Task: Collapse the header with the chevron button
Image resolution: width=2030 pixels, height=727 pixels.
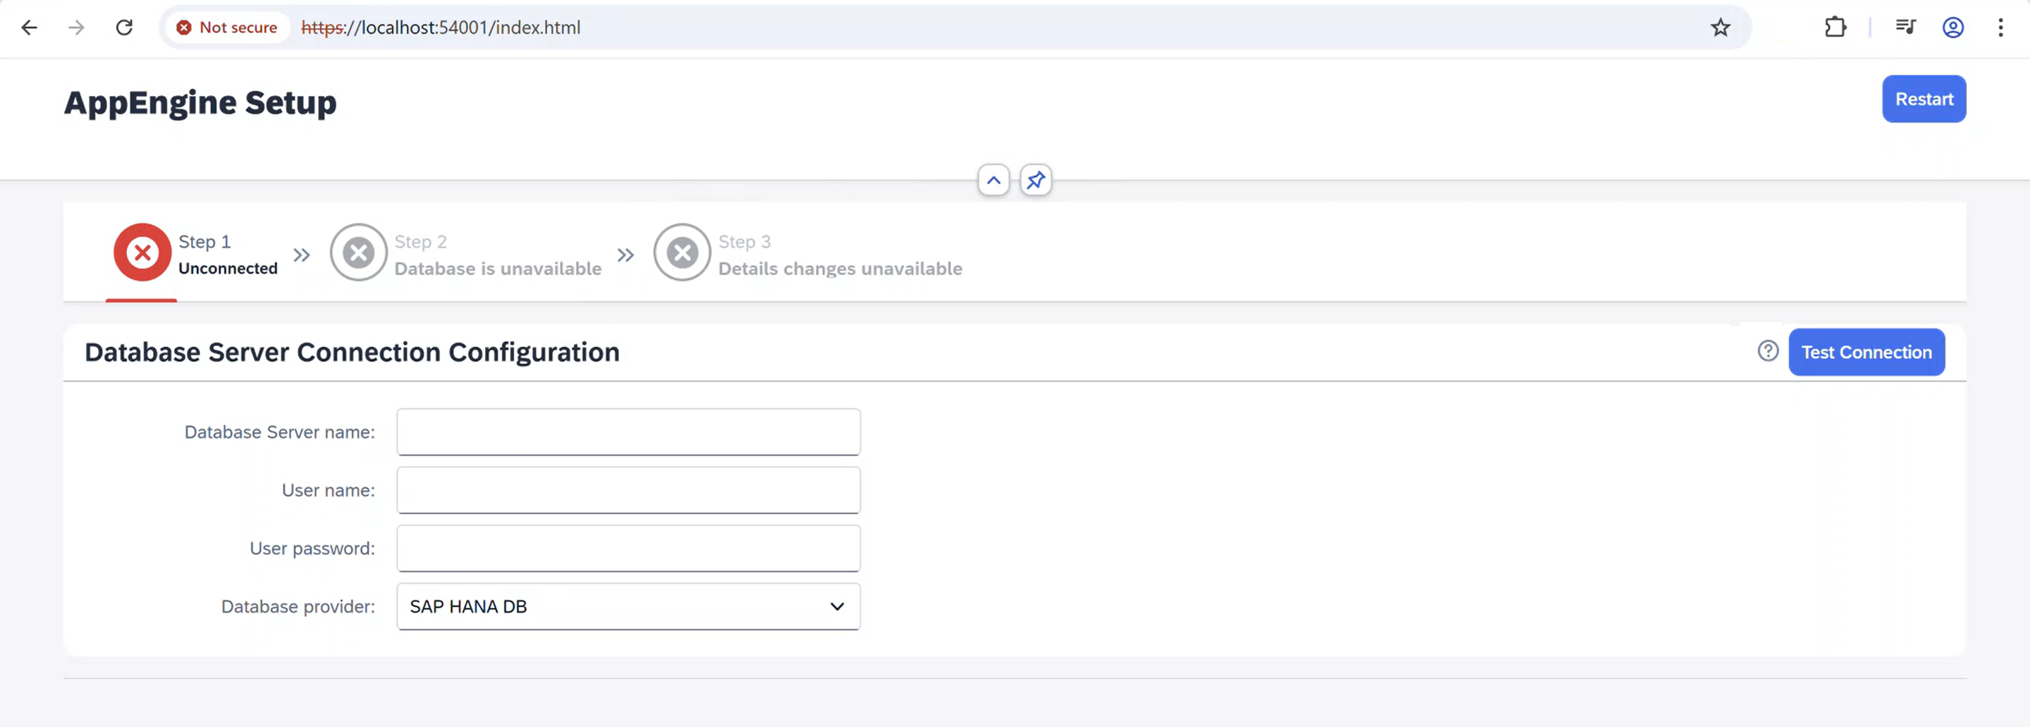Action: [x=993, y=180]
